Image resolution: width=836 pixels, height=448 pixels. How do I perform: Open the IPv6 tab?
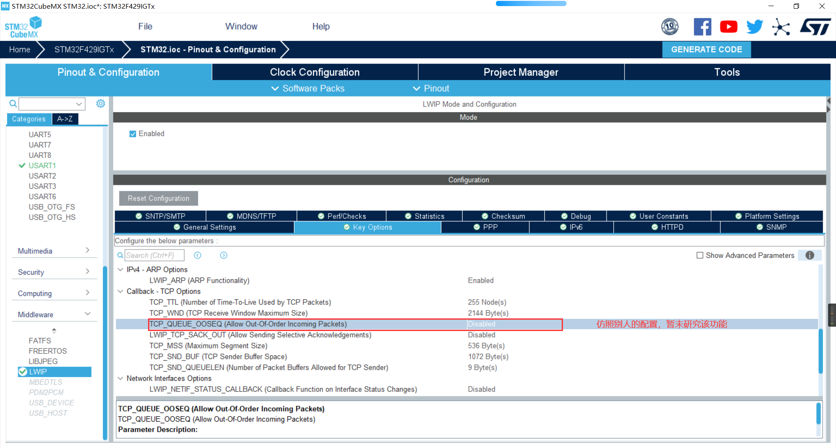(x=571, y=227)
